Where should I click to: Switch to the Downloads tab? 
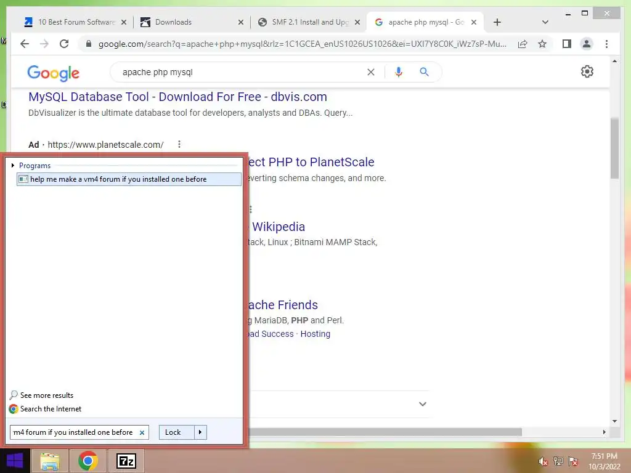pos(192,22)
